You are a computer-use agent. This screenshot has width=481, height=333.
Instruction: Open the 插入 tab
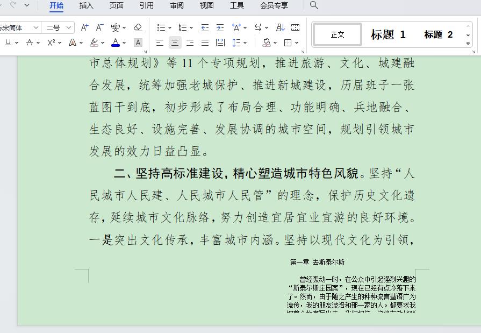coord(86,5)
